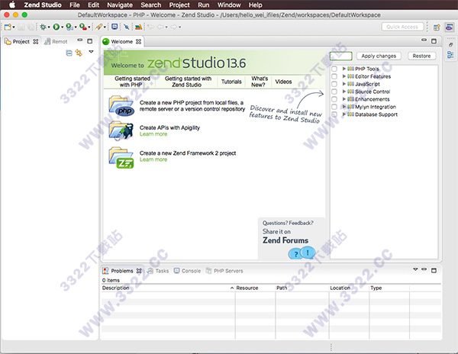Open Problems panel View Menu triangle
The height and width of the screenshot is (354, 458).
[x=415, y=269]
